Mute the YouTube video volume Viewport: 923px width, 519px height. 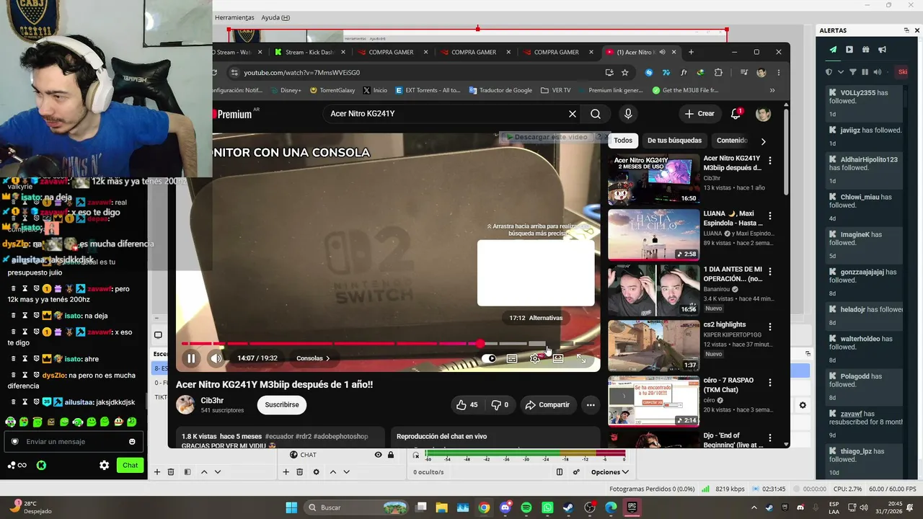[x=216, y=358]
